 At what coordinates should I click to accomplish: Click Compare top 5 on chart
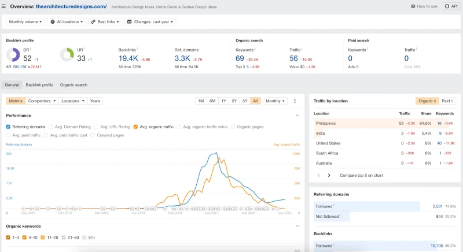tap(361, 175)
